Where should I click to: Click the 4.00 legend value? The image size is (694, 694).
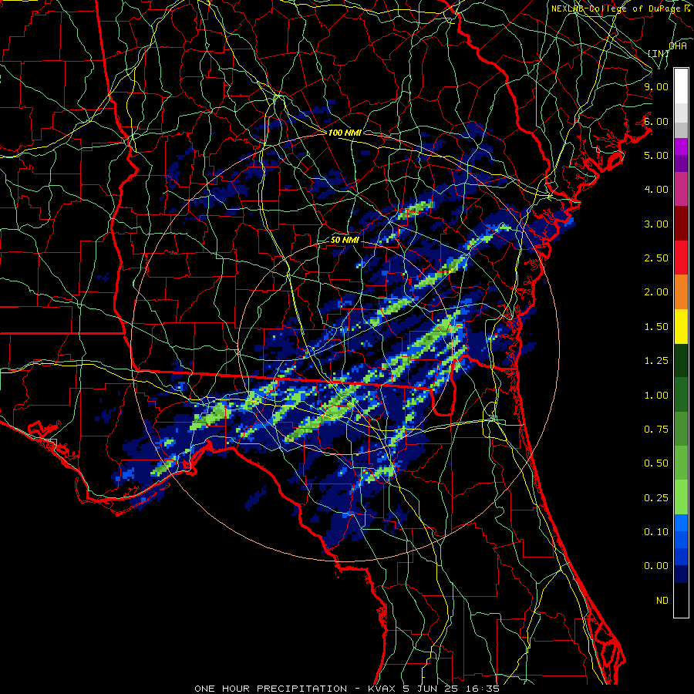coord(656,190)
